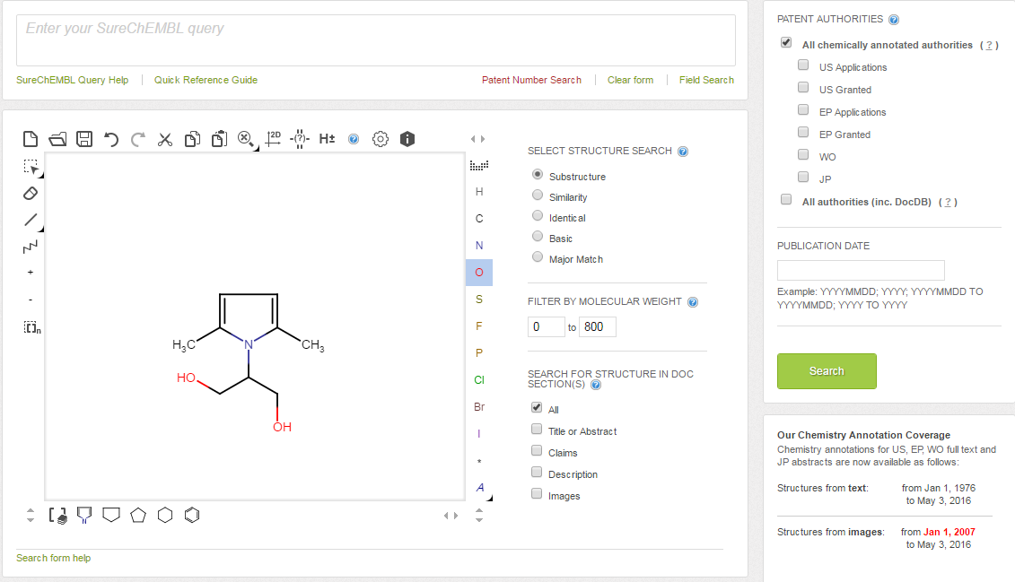
Task: Select the Eraser tool
Action: [31, 193]
